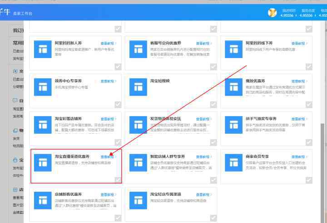Click the 发货物流体验安抚 card icon

(x=138, y=125)
